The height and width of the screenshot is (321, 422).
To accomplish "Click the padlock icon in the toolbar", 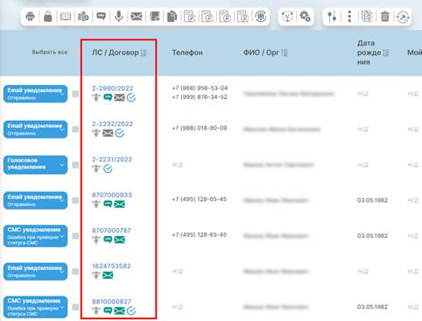I will click(47, 17).
